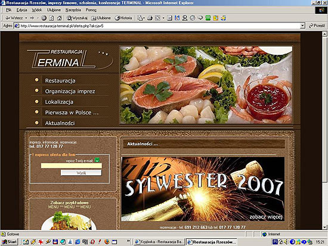Expand the quick launch chevron

128,241
